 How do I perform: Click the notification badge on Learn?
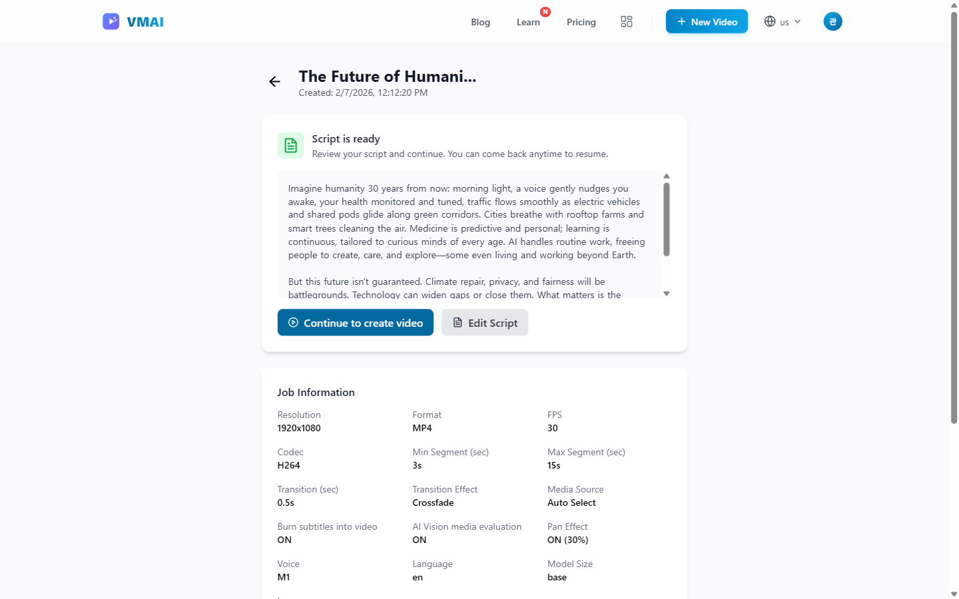[545, 11]
